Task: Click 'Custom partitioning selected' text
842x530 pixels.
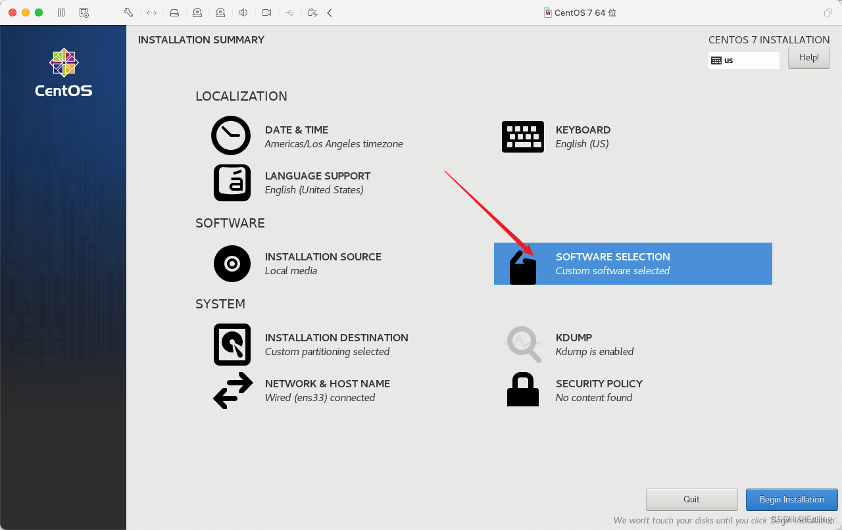Action: (x=328, y=352)
